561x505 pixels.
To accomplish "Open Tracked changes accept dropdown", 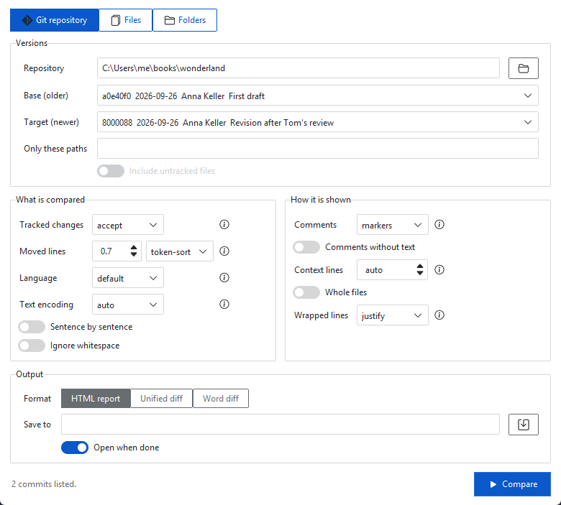I will pyautogui.click(x=128, y=224).
